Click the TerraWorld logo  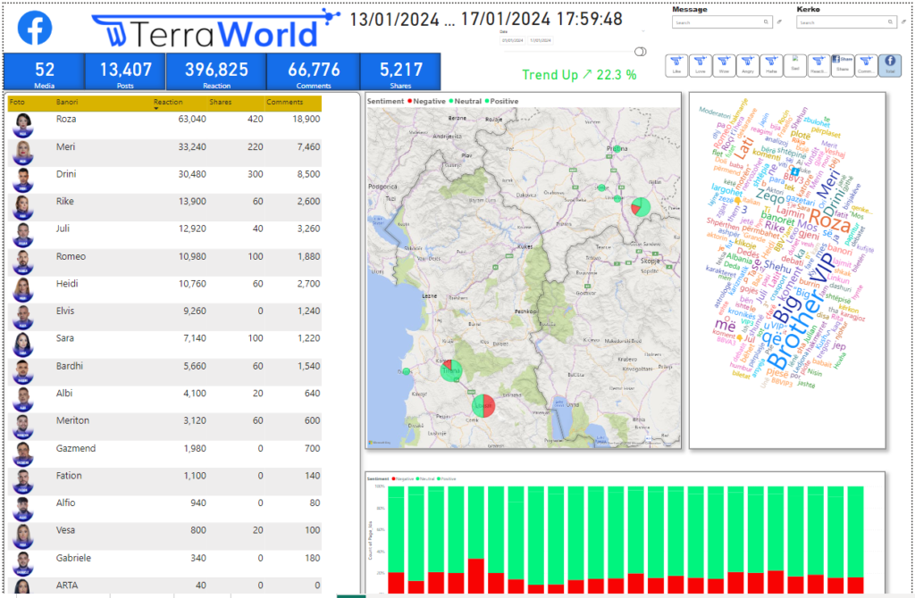tap(214, 29)
